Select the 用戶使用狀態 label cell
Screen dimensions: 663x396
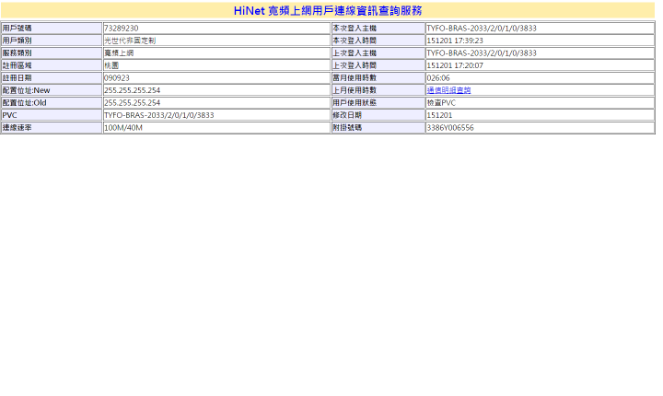point(378,103)
